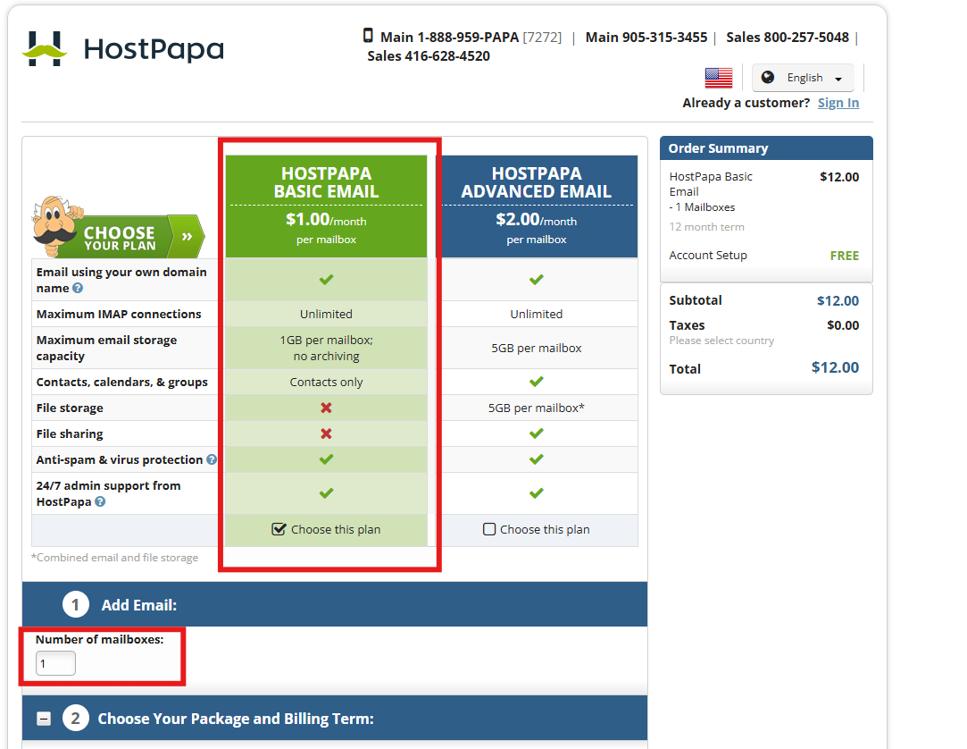The width and height of the screenshot is (967, 749).
Task: Click the Total $12.00 amount
Action: coord(835,367)
